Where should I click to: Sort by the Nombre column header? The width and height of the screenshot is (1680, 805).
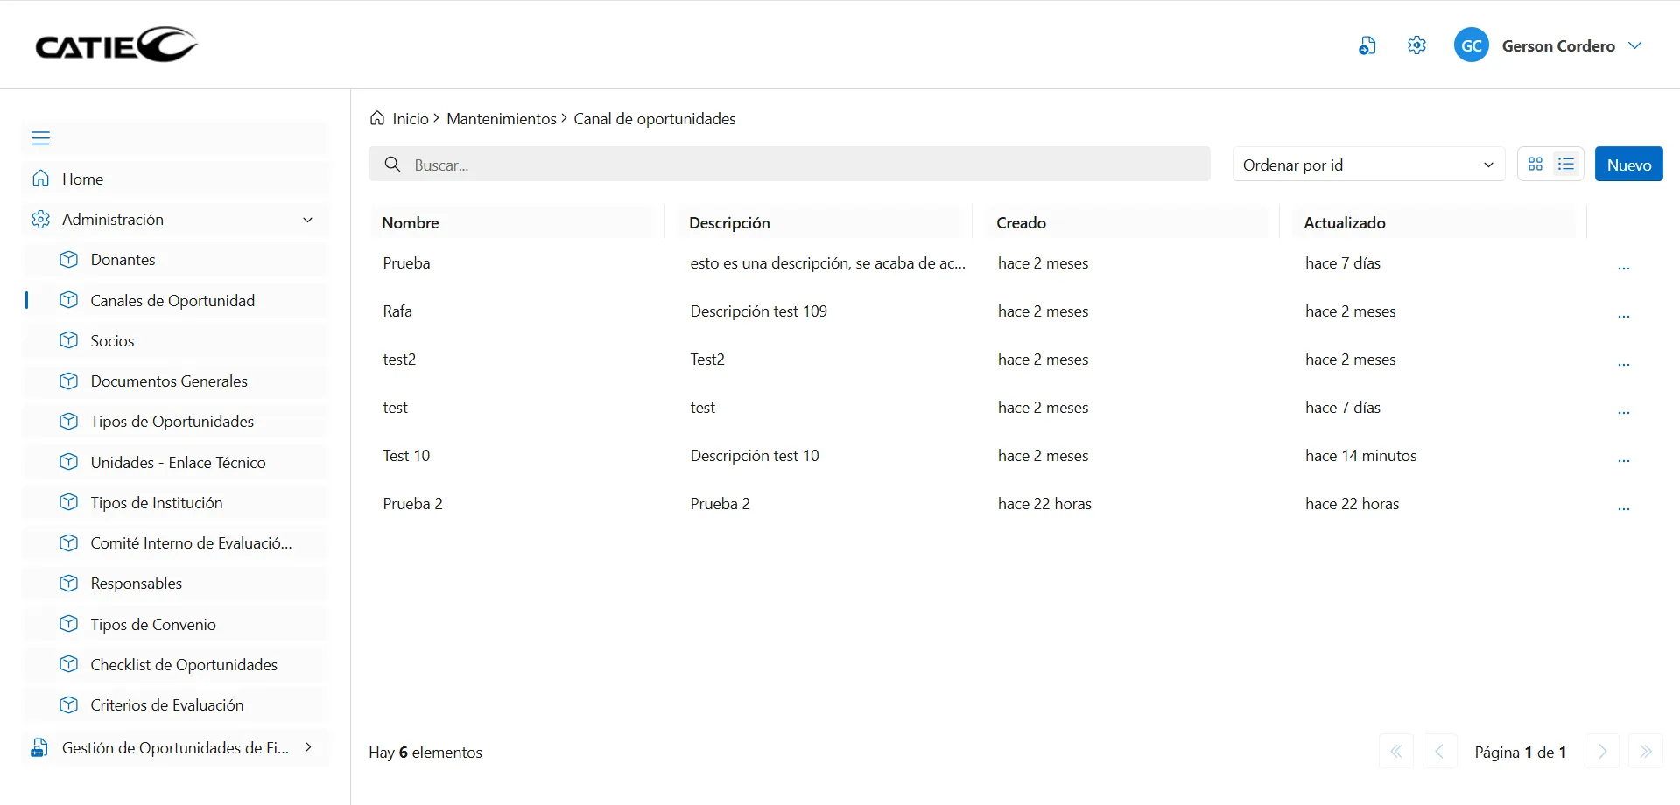[x=411, y=223]
